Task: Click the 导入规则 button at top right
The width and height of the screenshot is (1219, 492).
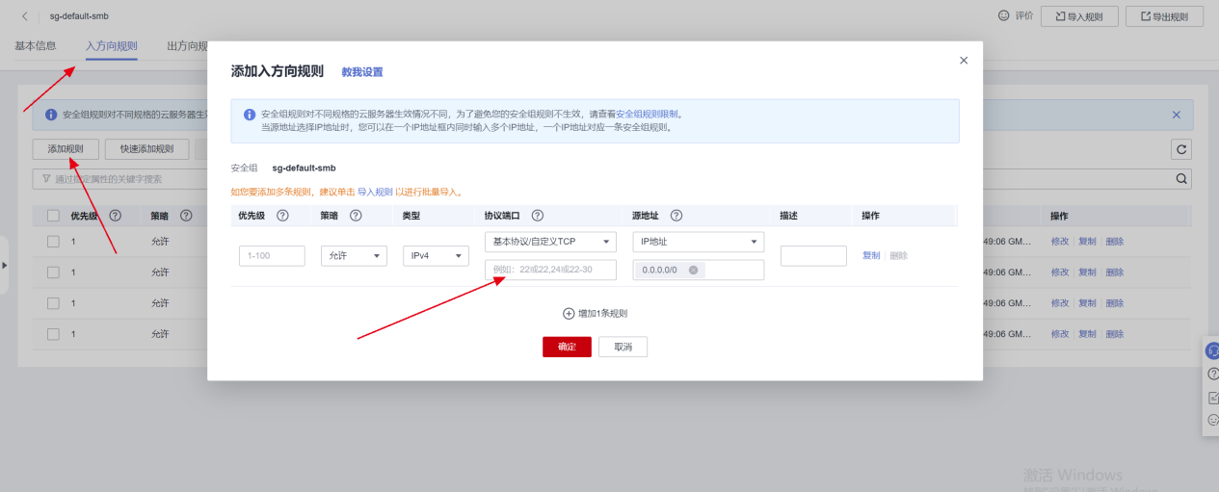Action: pos(1079,16)
